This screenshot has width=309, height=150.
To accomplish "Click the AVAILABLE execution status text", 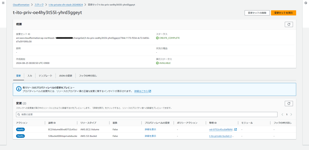I will click(x=165, y=63).
